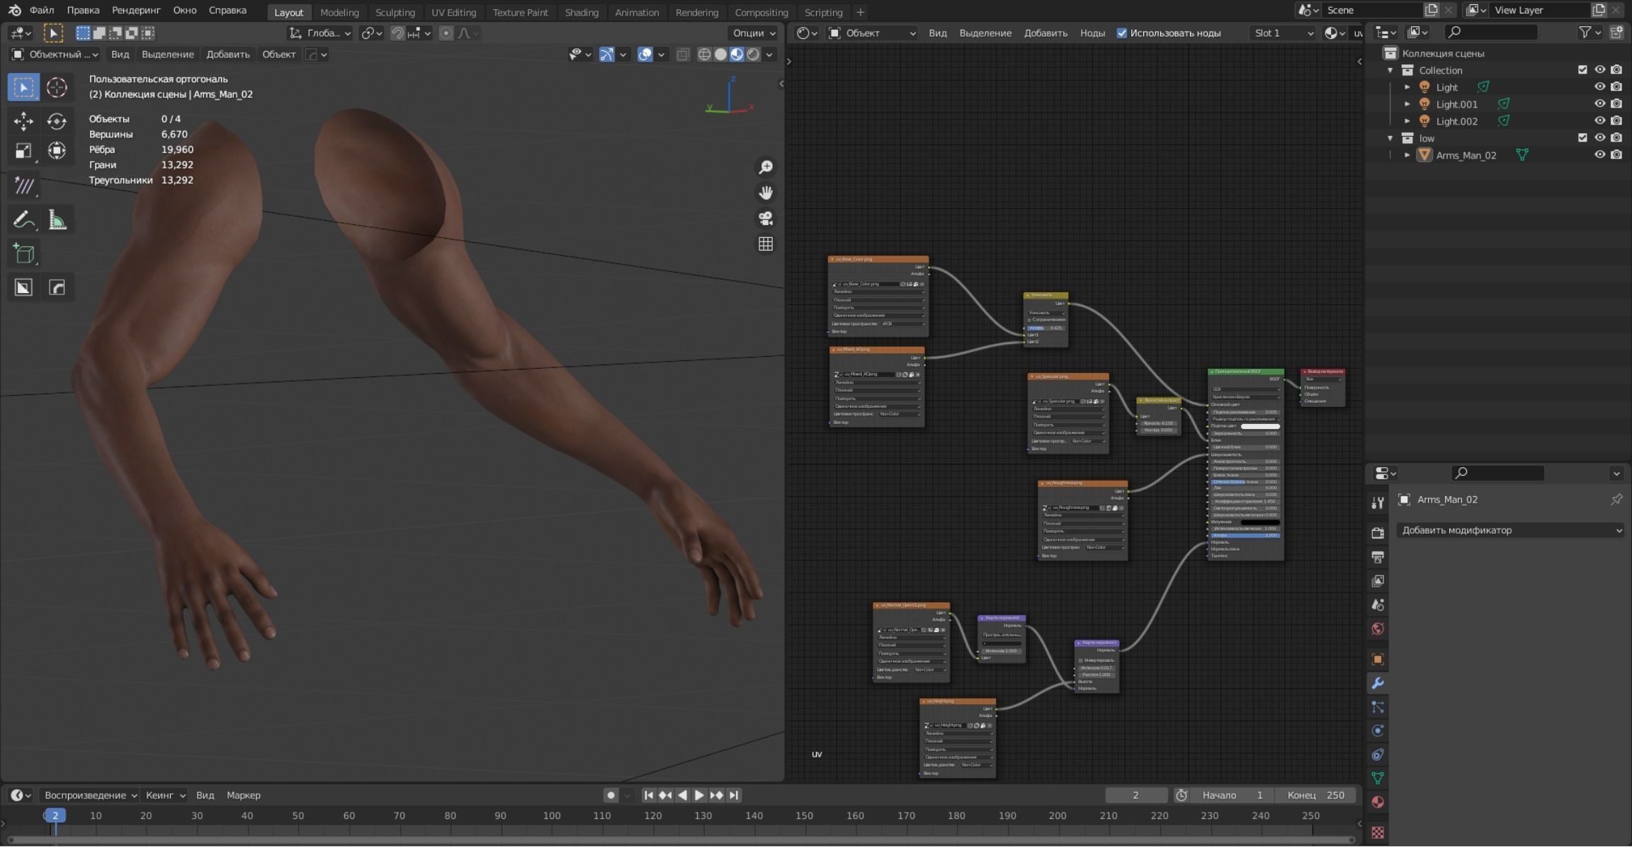
Task: Activate the 3D Cursor tool
Action: (57, 87)
